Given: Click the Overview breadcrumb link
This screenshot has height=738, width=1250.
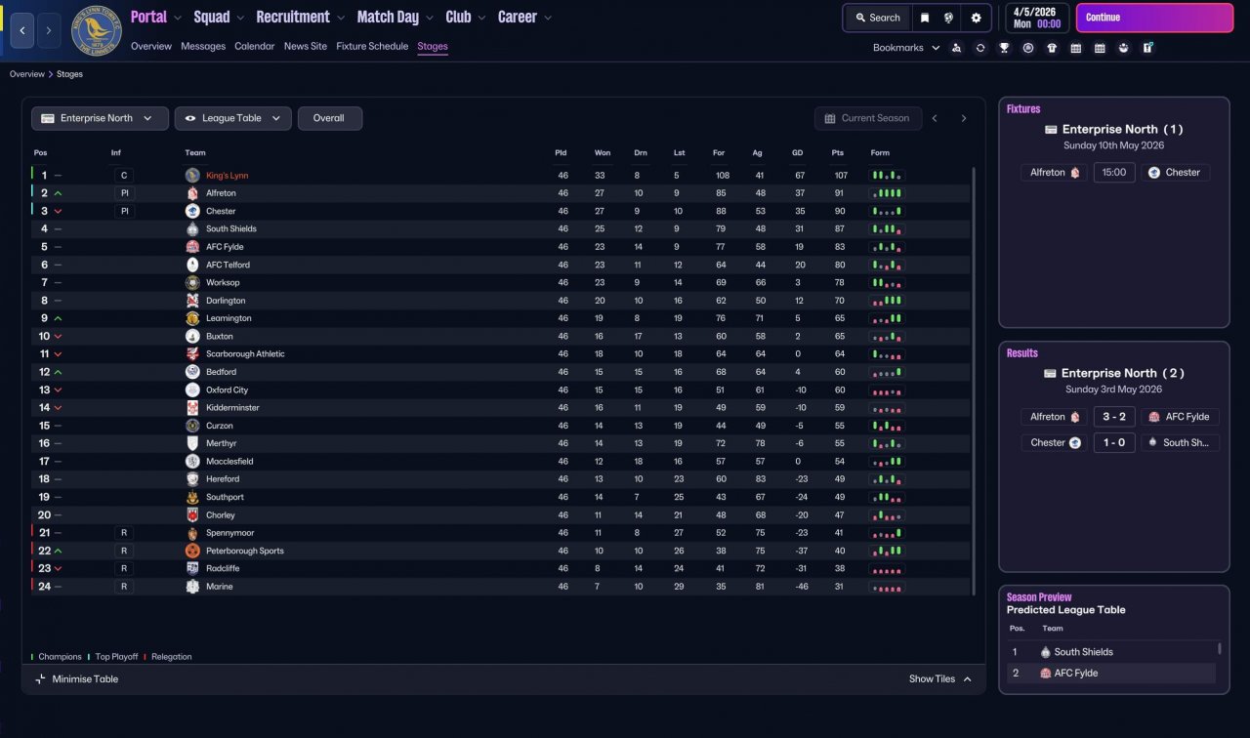Looking at the screenshot, I should tap(27, 74).
